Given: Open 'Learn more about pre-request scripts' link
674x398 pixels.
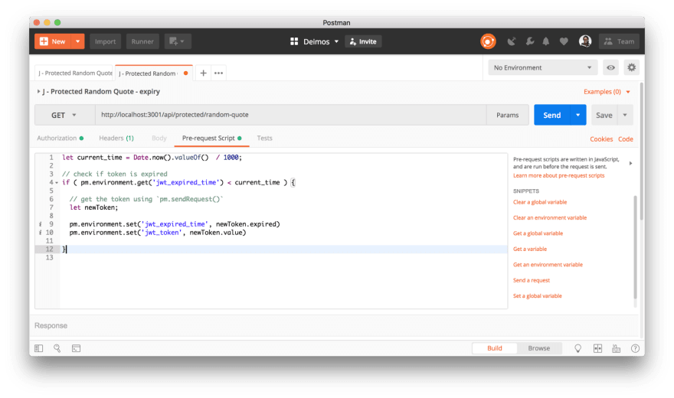Looking at the screenshot, I should [x=558, y=175].
